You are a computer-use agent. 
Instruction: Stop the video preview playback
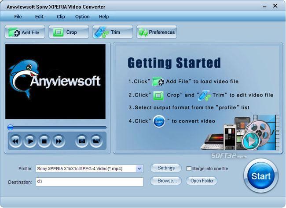click(x=44, y=141)
